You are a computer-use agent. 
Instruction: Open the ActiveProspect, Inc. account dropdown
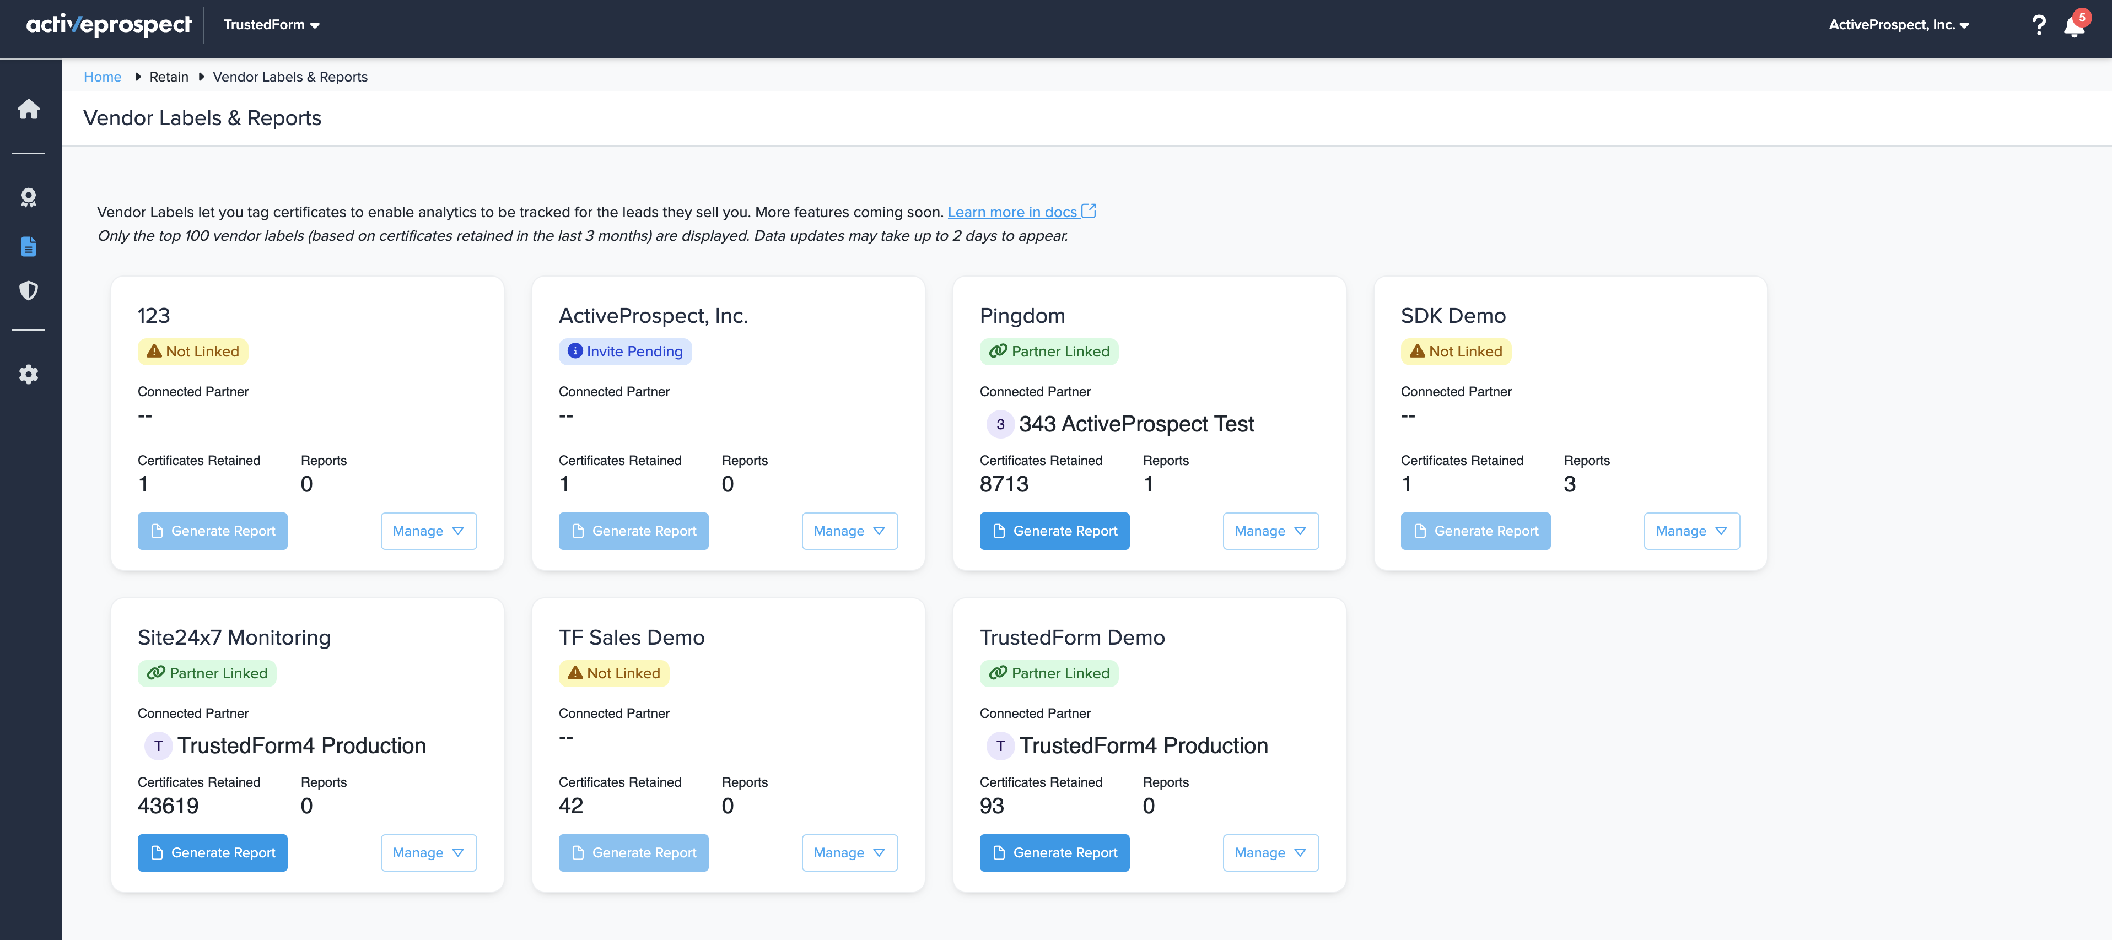1899,25
